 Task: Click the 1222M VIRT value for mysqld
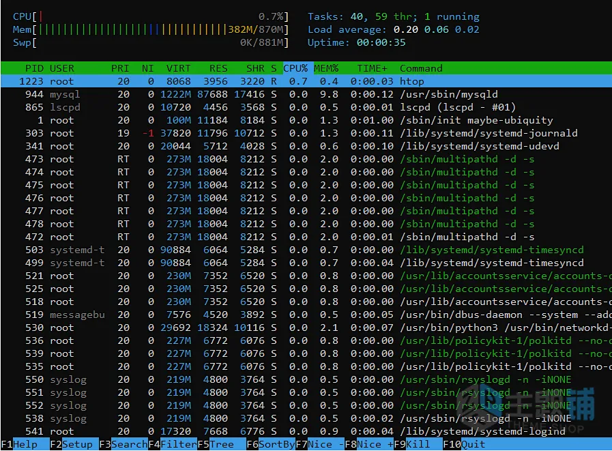[175, 94]
